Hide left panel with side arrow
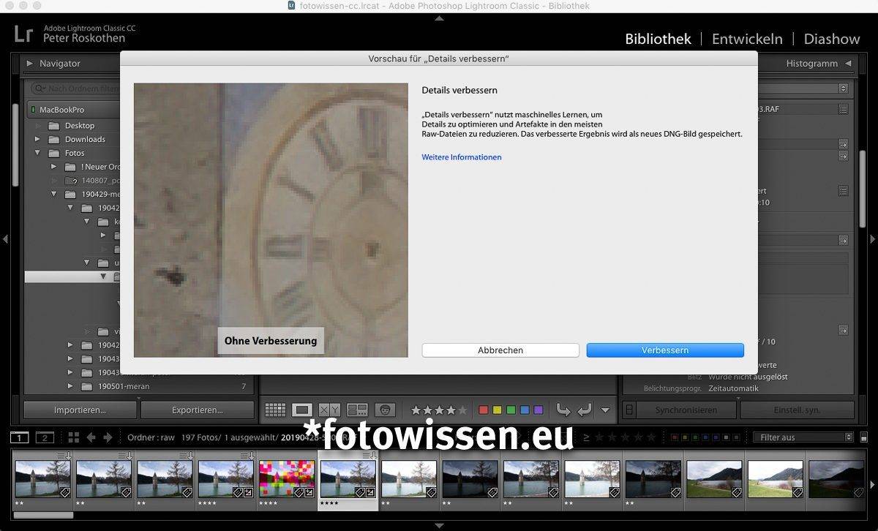Viewport: 878px width, 531px height. point(5,239)
